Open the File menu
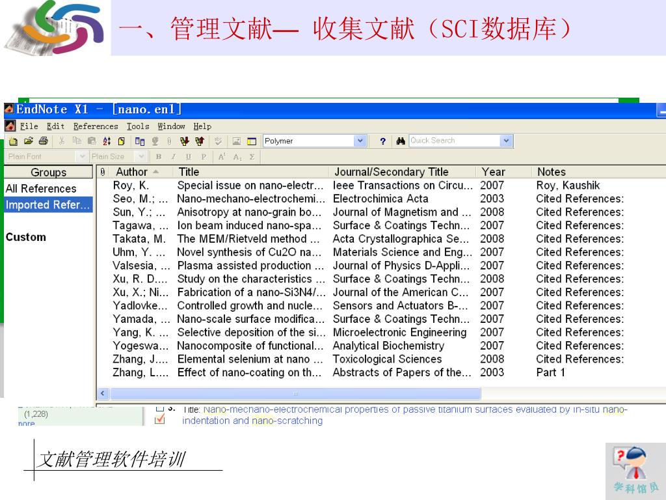The image size is (666, 500). [29, 126]
